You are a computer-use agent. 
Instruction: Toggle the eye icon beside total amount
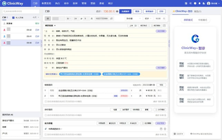point(117,11)
